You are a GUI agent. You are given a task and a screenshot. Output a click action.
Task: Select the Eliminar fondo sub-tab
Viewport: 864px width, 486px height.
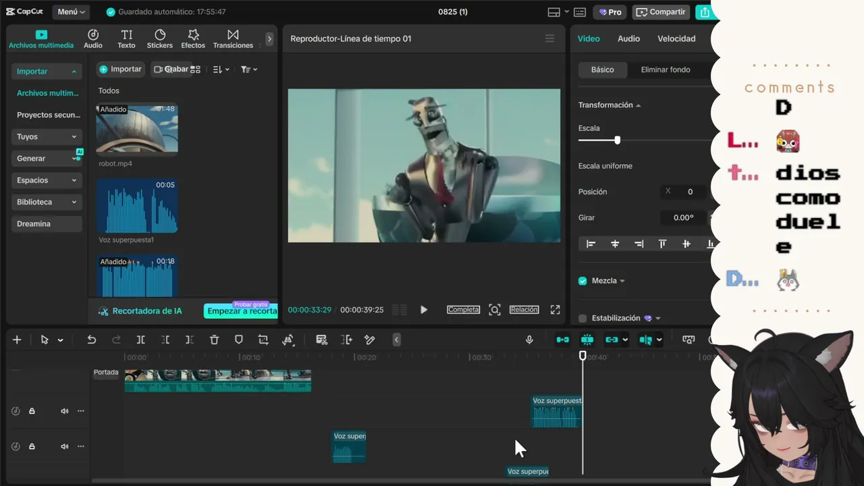tap(666, 70)
